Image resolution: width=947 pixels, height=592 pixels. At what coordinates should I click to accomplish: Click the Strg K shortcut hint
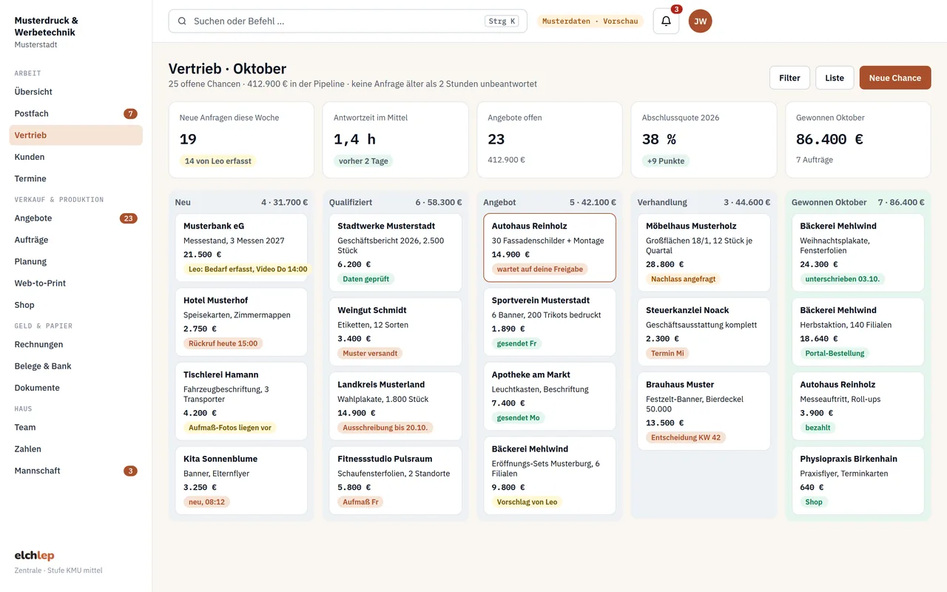point(502,21)
